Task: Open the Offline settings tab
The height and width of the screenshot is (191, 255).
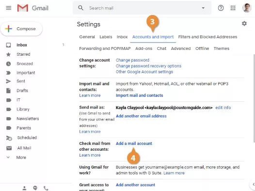Action: pyautogui.click(x=202, y=48)
